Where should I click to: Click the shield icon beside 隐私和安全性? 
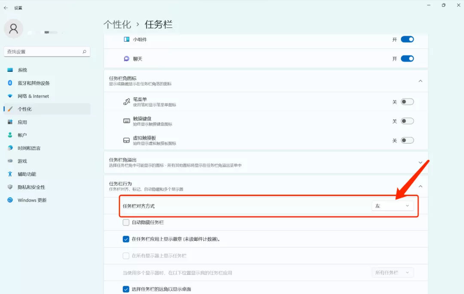coord(10,187)
